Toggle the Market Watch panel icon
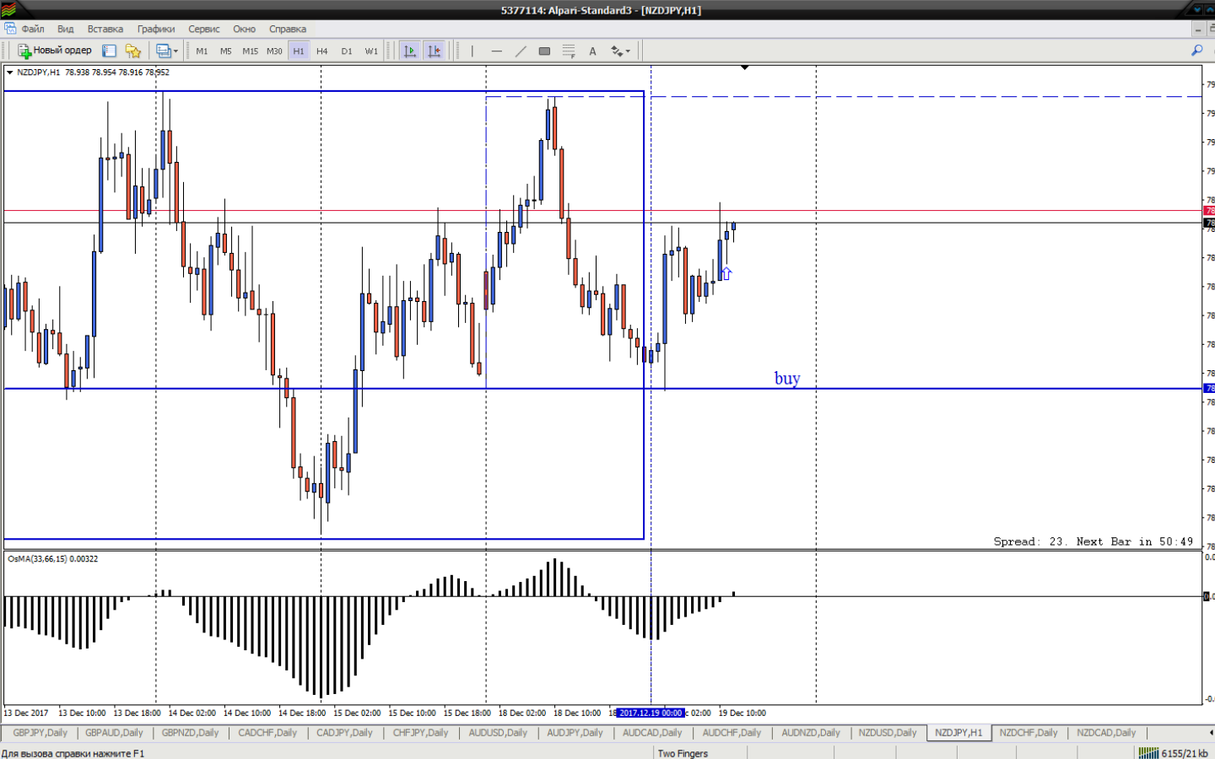The width and height of the screenshot is (1215, 759). pyautogui.click(x=109, y=51)
